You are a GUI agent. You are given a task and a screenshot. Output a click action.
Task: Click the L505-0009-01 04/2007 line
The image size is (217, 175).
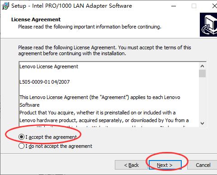[44, 82]
